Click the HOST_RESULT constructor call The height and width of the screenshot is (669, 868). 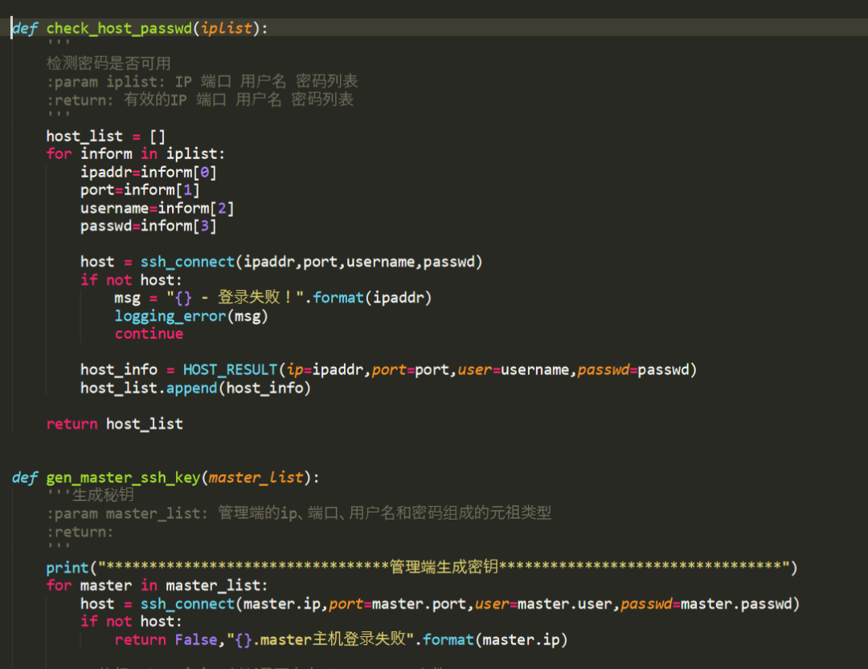230,369
